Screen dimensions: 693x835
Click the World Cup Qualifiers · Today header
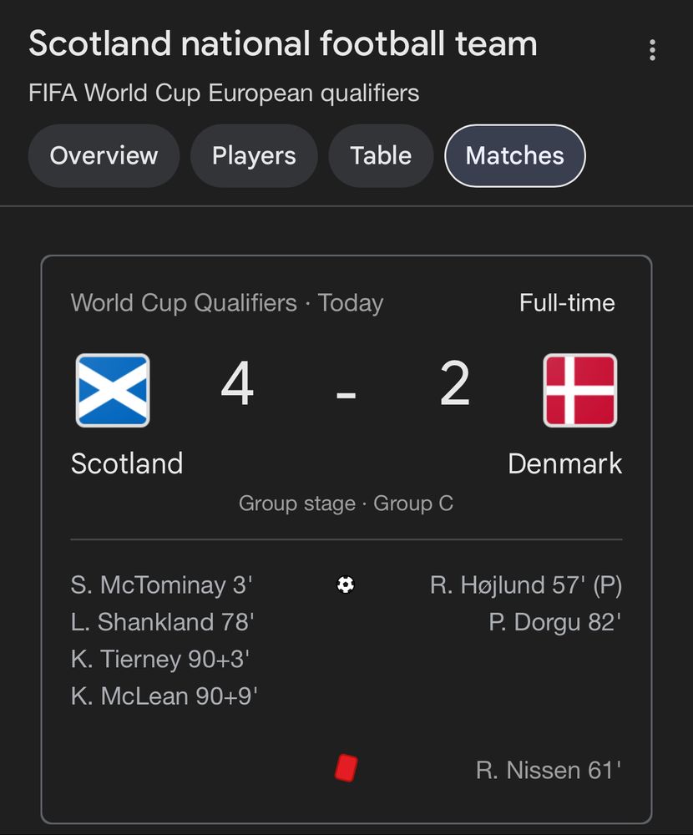[x=227, y=303]
